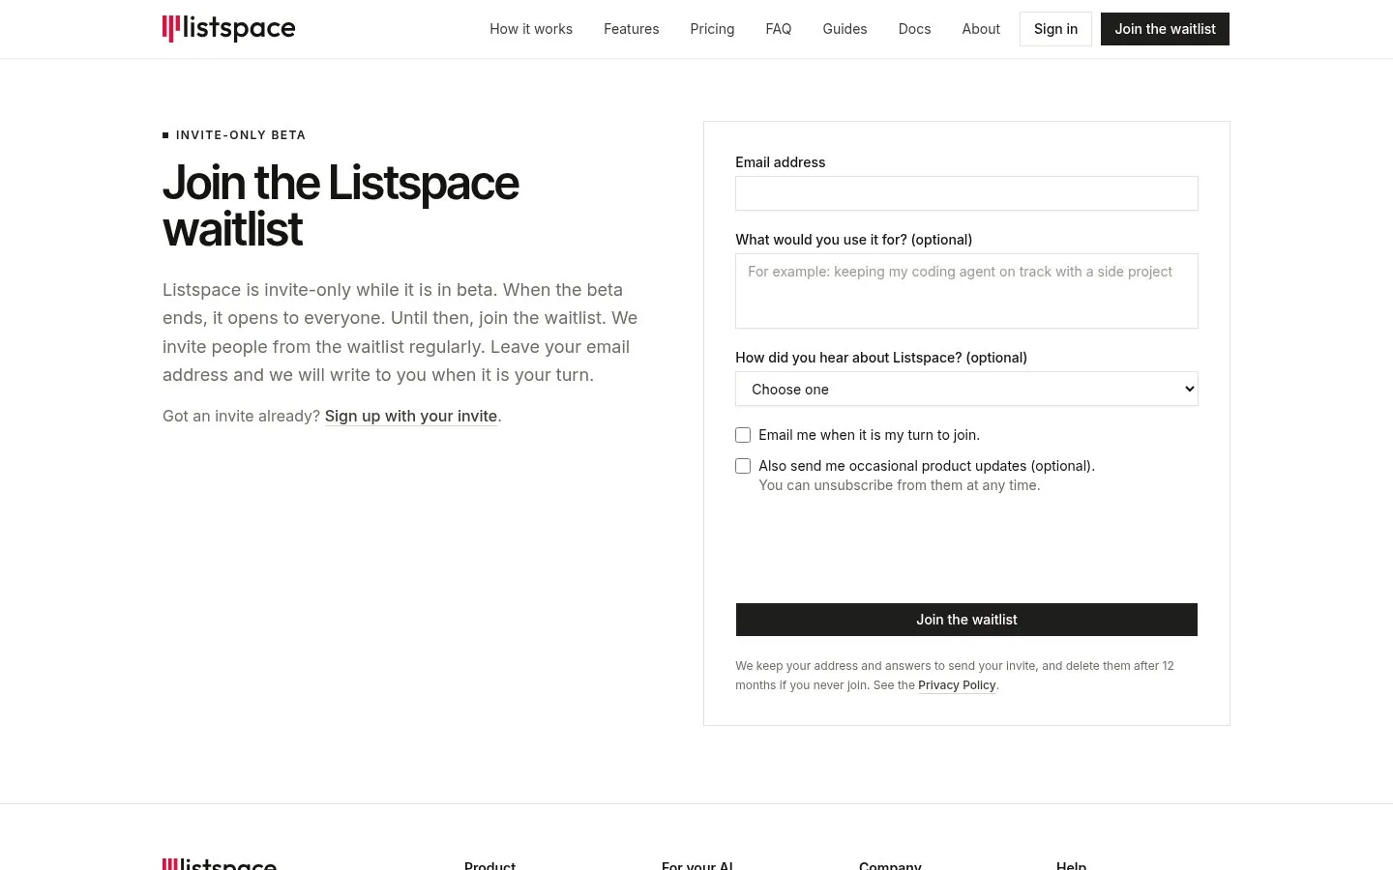This screenshot has height=870, width=1393.
Task: Click the Listspace logo in the header
Action: 228,29
